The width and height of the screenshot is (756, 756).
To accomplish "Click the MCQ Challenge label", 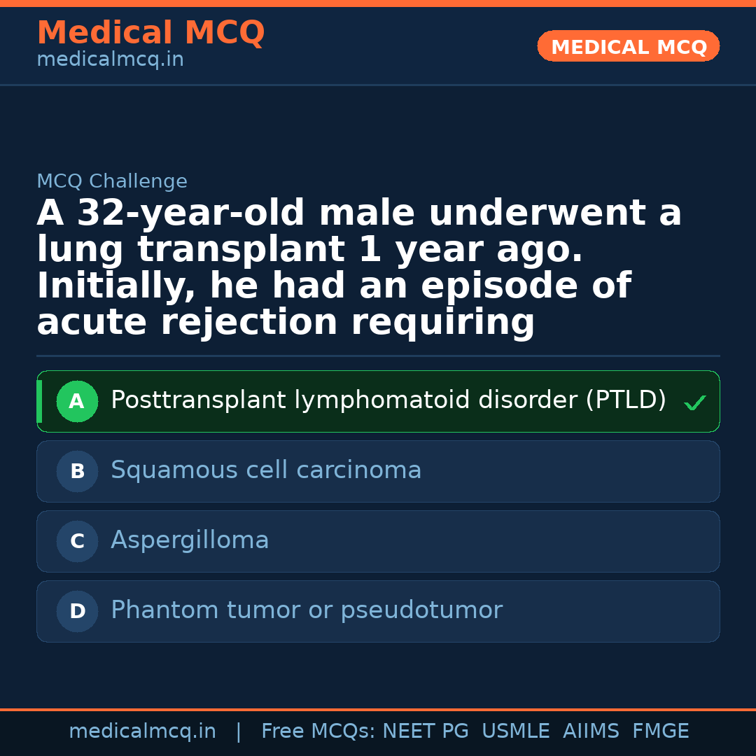I will coord(112,182).
